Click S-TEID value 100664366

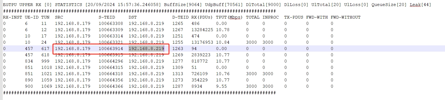pyautogui.click(x=111, y=86)
